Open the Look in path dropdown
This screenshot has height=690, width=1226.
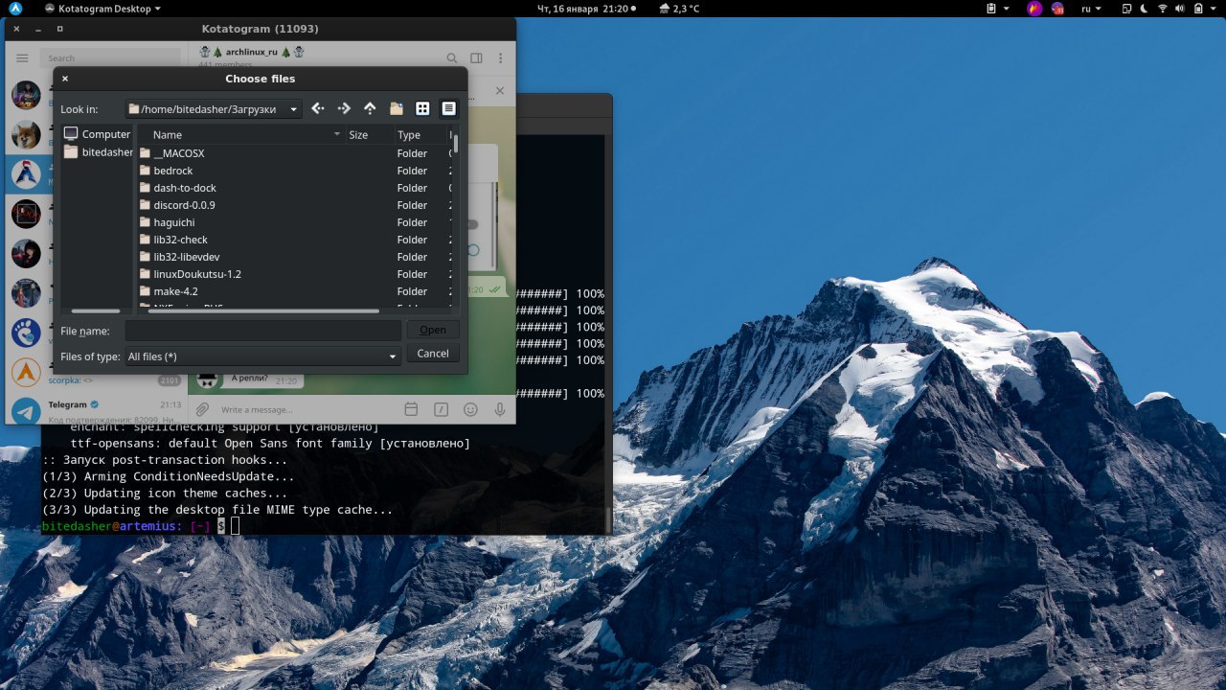(x=214, y=109)
